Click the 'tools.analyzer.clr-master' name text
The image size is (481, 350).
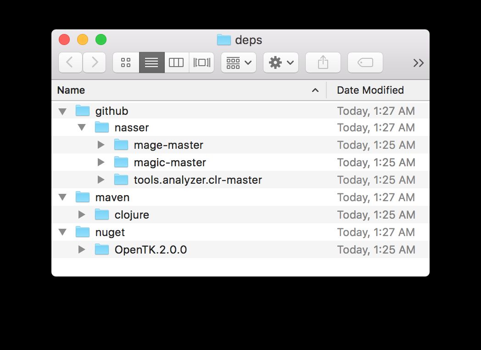click(198, 180)
